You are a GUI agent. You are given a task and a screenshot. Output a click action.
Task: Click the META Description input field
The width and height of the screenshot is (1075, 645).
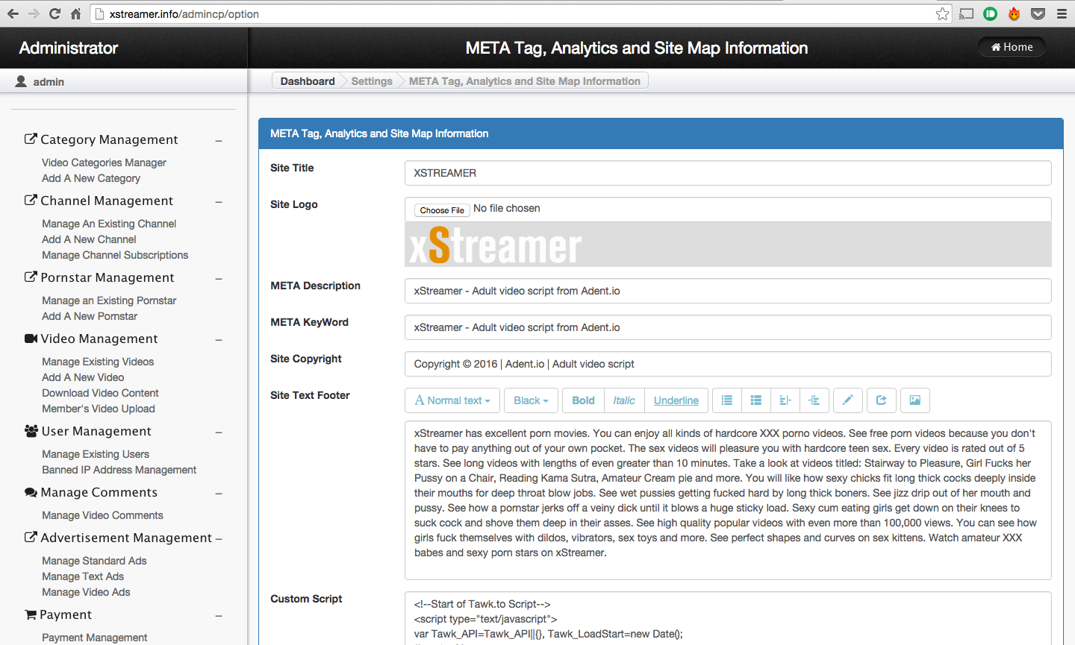(x=728, y=291)
